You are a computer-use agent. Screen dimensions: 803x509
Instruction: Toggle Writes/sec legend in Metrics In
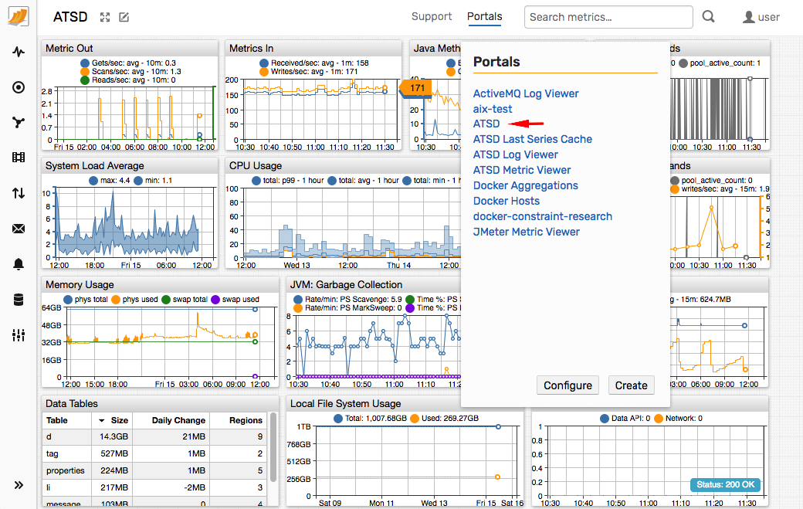(308, 72)
